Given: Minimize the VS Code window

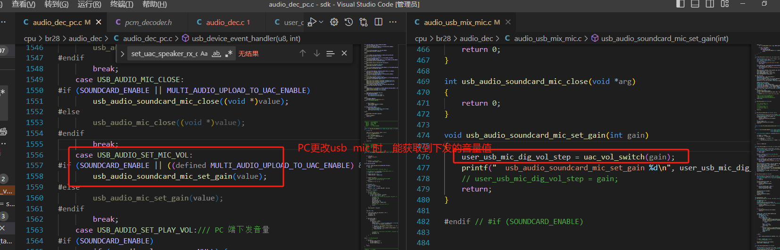Looking at the screenshot, I should [743, 4].
